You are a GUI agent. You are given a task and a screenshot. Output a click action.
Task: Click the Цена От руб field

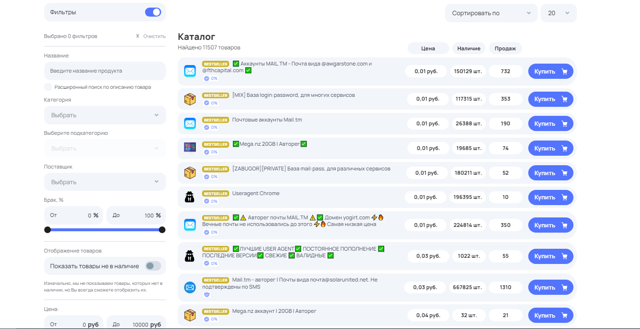point(74,322)
